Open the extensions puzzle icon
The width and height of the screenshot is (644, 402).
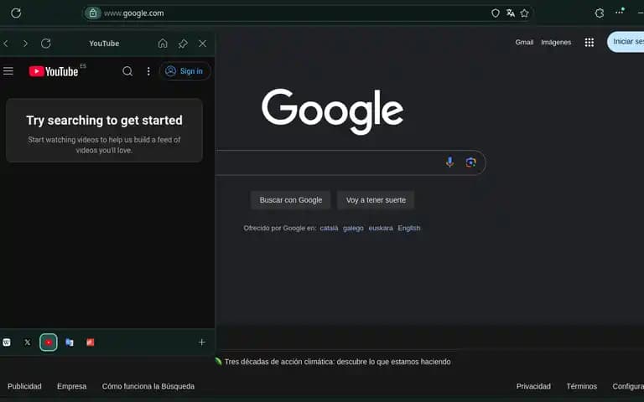click(600, 13)
